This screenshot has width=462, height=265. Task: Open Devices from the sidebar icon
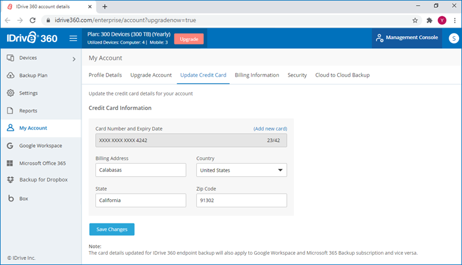pos(10,58)
